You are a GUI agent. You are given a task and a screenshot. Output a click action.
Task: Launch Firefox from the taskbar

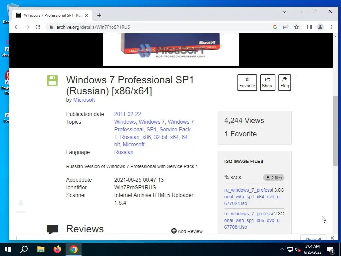coord(57,249)
